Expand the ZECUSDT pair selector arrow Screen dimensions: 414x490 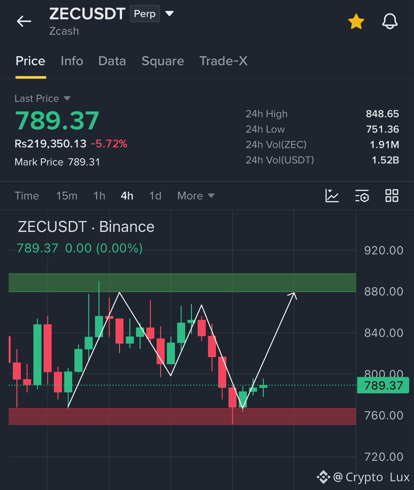(x=169, y=14)
